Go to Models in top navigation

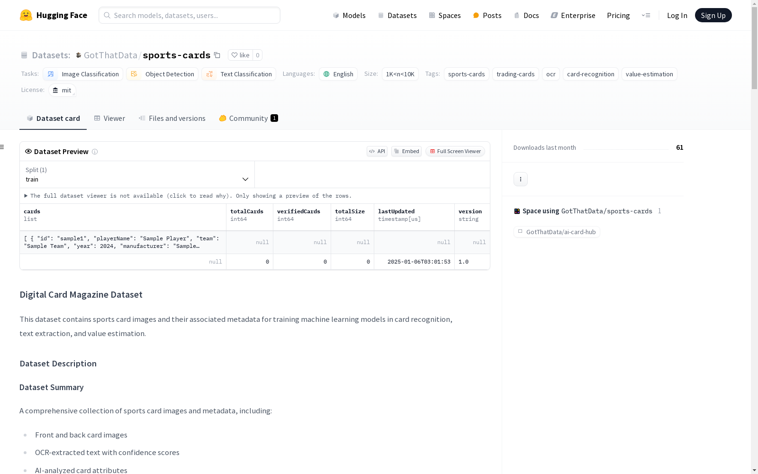[x=349, y=15]
